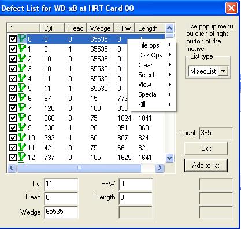The width and height of the screenshot is (241, 229).
Task: Click the cylinder value 97
Action: click(x=47, y=99)
